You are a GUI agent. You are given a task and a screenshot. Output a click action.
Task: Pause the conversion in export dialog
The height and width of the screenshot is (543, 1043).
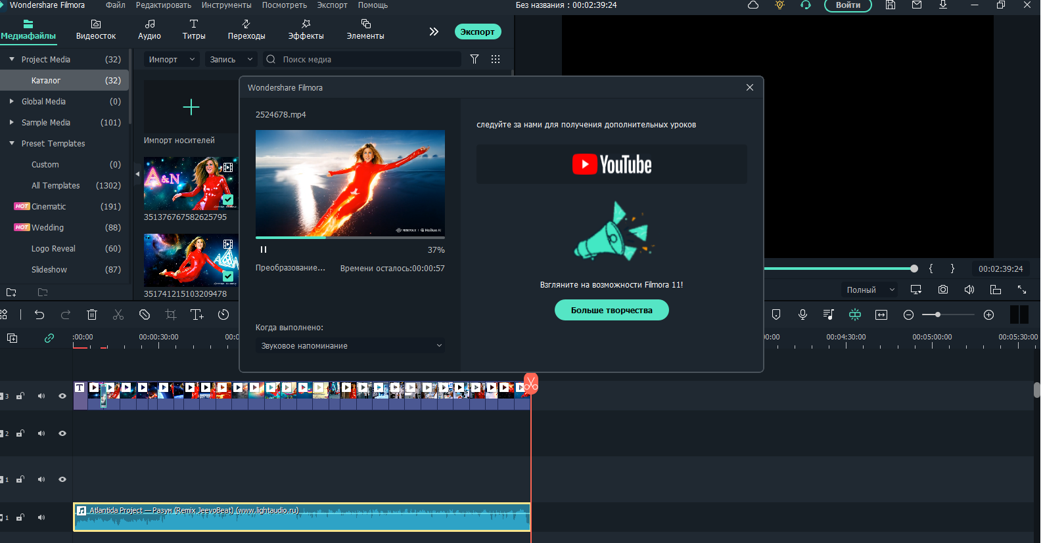(264, 250)
